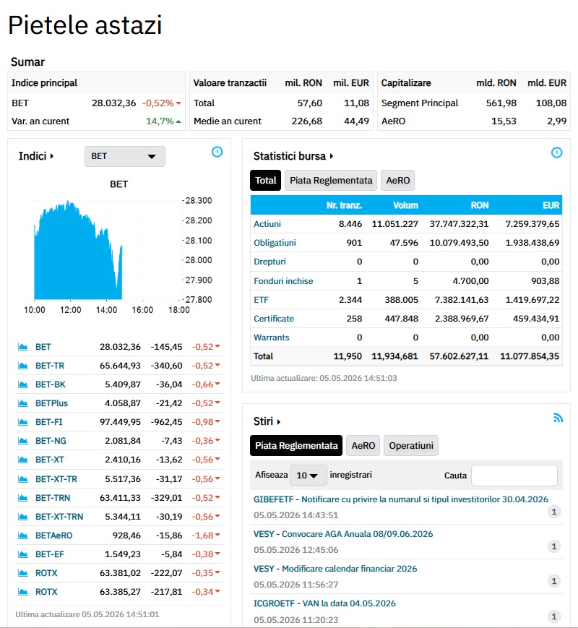Open the BET index selector dropdown
Image resolution: width=578 pixels, height=628 pixels.
(124, 156)
